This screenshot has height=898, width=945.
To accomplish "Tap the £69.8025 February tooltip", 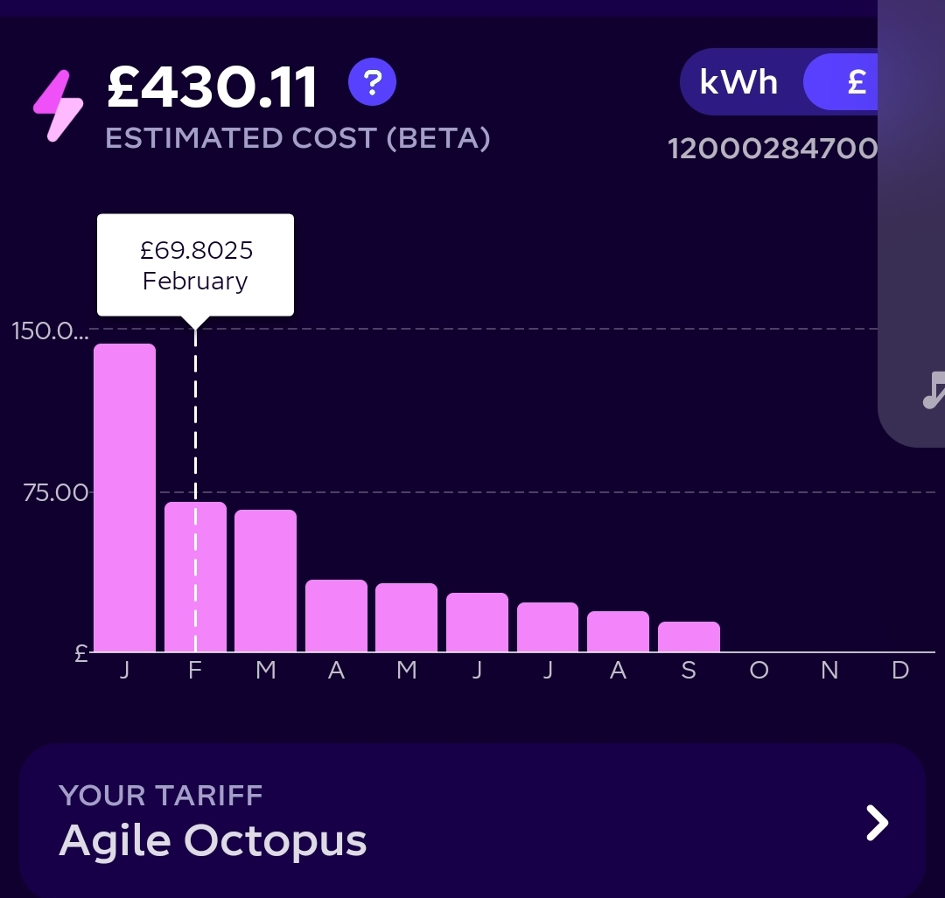I will tap(195, 265).
